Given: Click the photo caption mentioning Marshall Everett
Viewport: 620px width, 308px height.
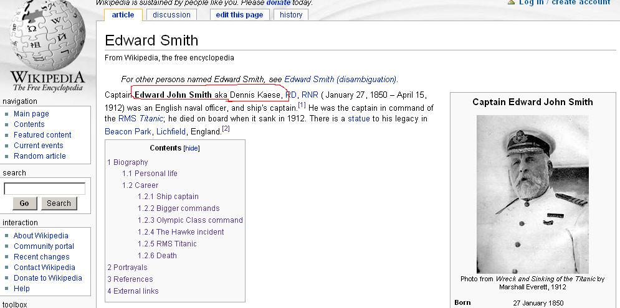Looking at the screenshot, I should (533, 282).
